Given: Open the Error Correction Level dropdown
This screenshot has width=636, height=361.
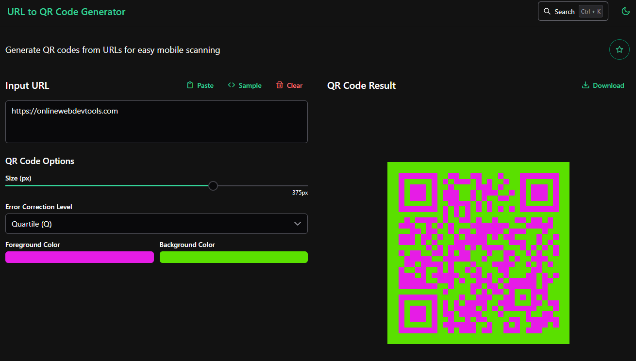Looking at the screenshot, I should pos(156,224).
